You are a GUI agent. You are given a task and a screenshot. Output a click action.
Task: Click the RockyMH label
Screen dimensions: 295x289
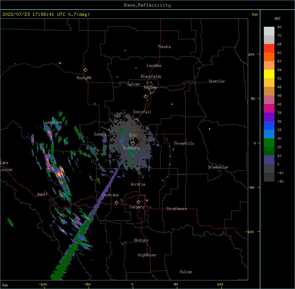(84, 78)
